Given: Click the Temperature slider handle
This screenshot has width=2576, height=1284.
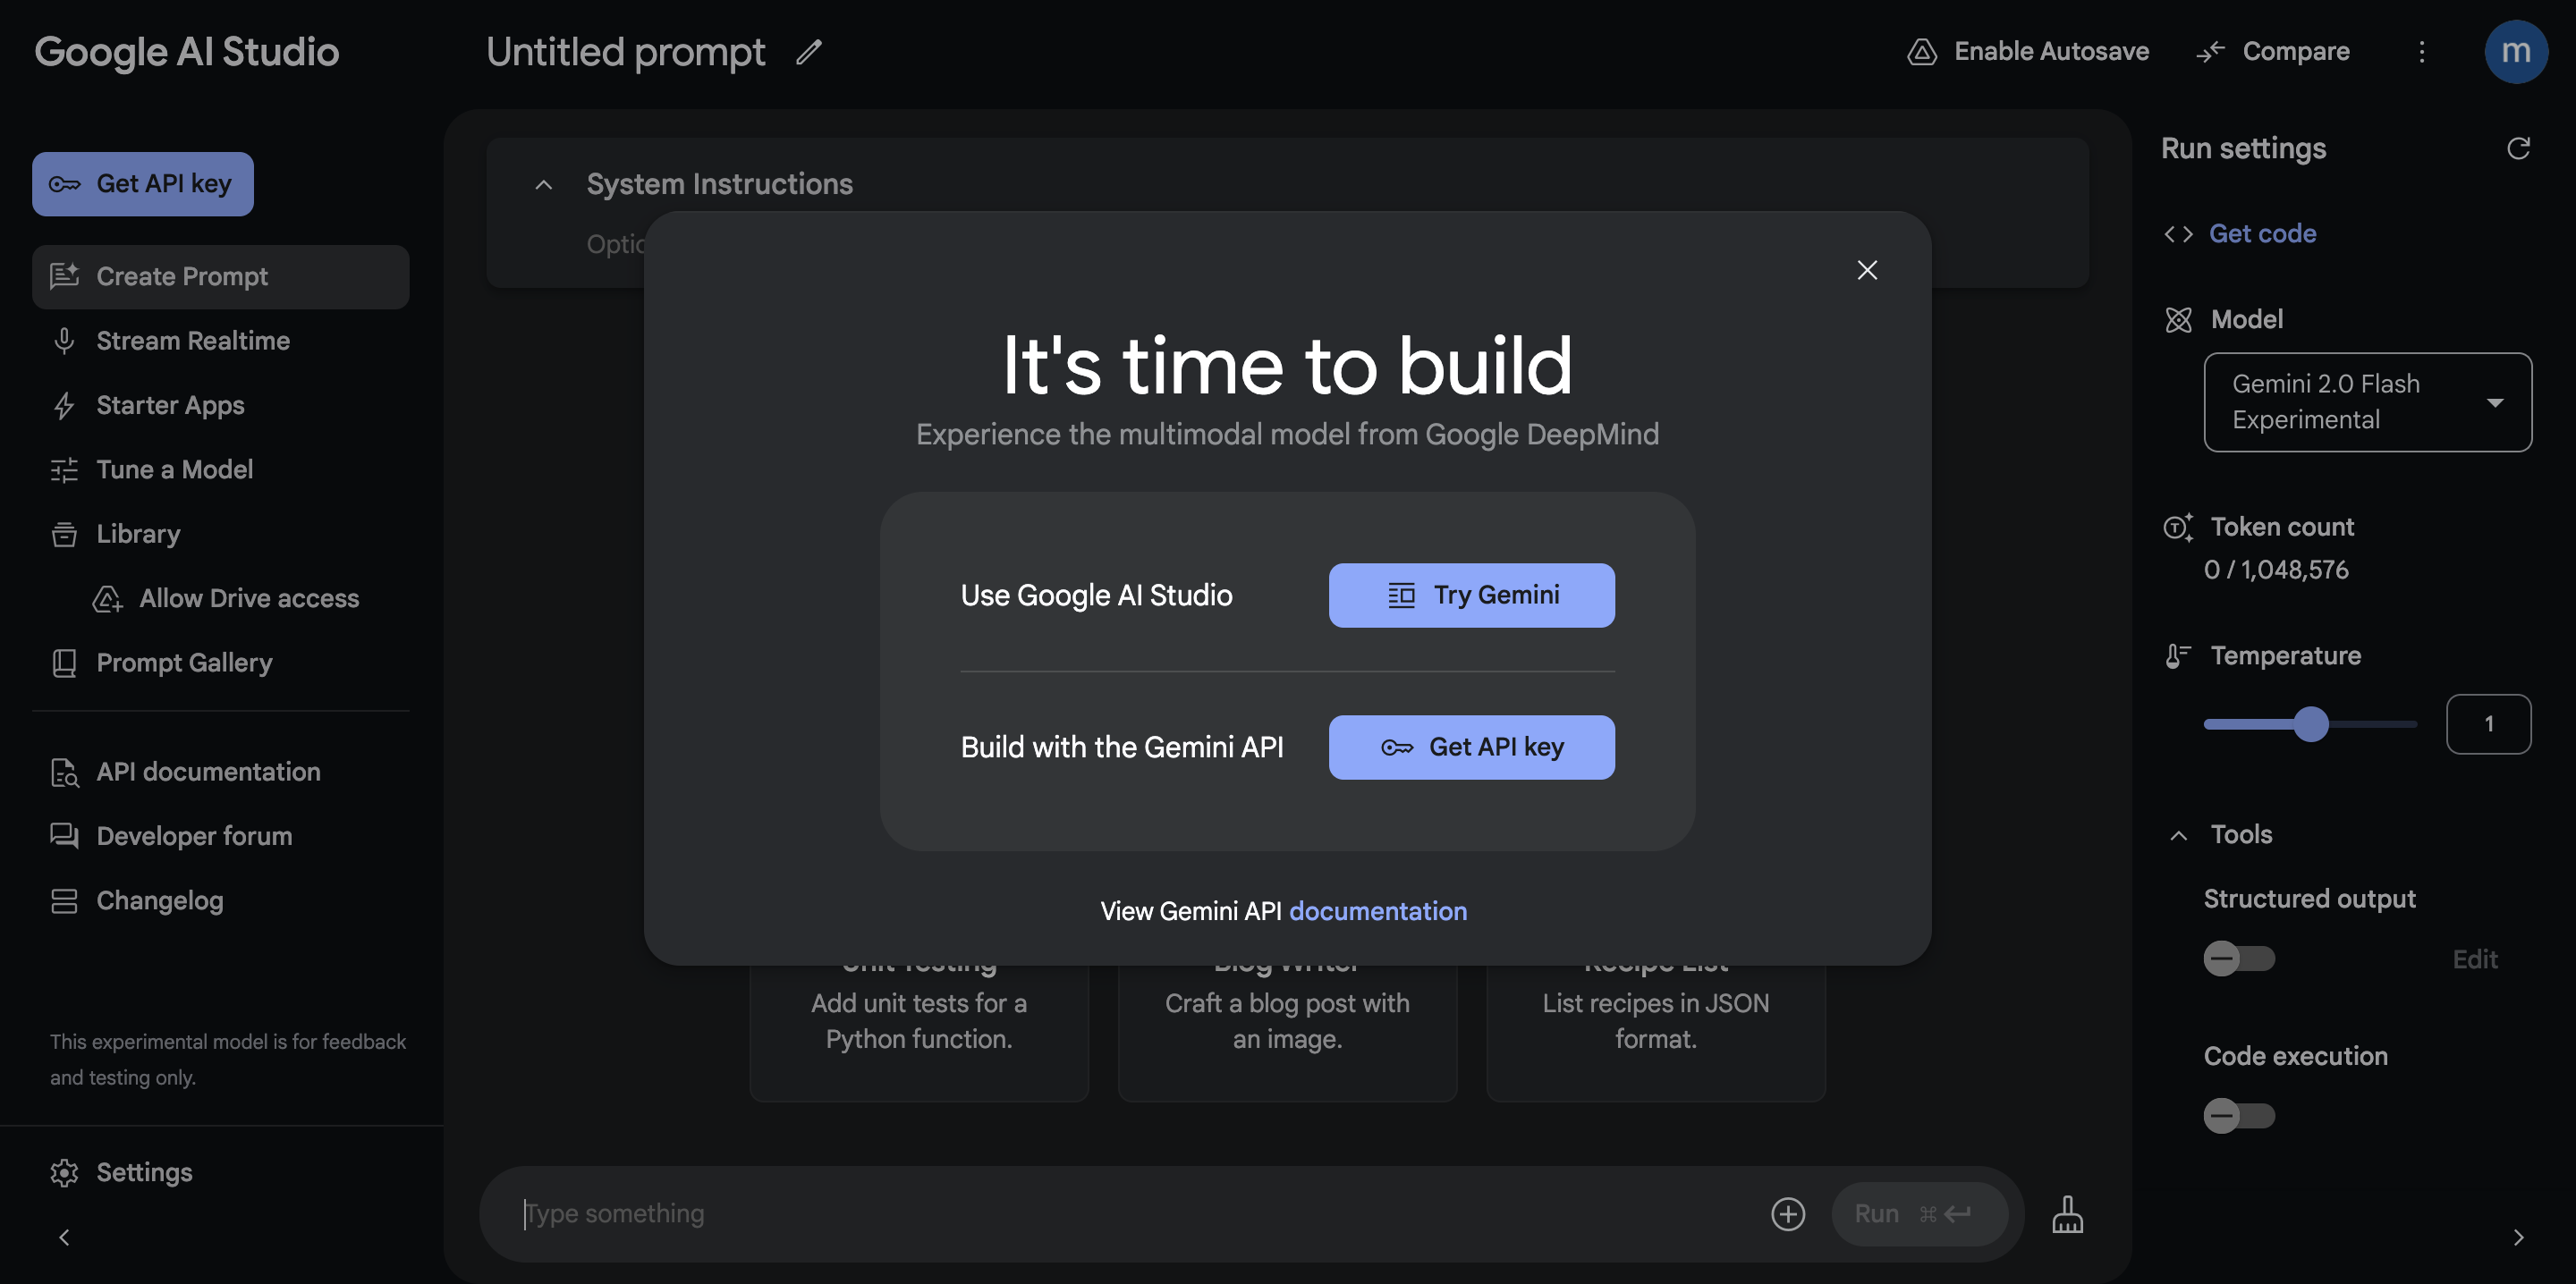Looking at the screenshot, I should tap(2310, 724).
